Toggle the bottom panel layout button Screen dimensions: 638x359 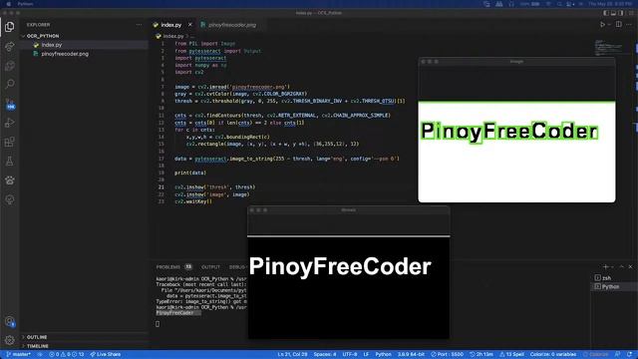(614, 13)
